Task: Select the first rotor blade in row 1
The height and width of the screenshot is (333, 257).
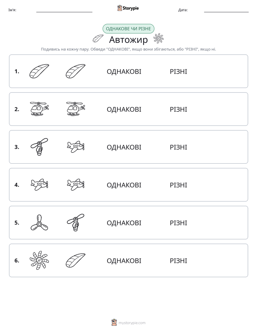Action: pyautogui.click(x=39, y=71)
